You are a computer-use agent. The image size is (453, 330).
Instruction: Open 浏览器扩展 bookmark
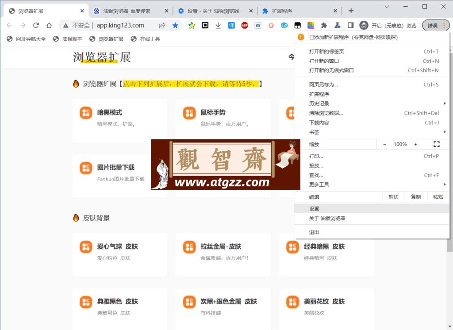point(107,39)
